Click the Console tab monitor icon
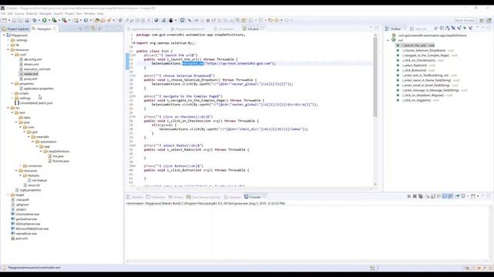494x277 pixels. click(x=246, y=197)
